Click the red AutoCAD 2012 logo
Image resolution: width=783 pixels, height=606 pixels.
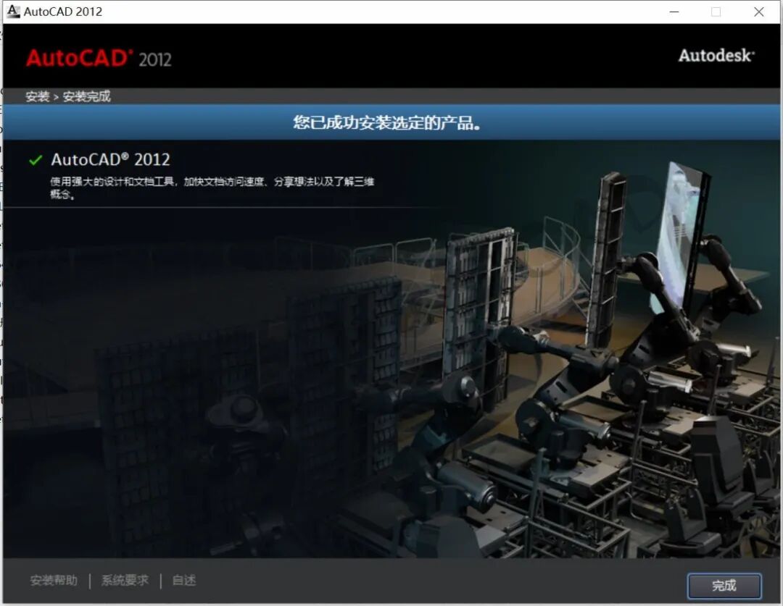pyautogui.click(x=99, y=59)
